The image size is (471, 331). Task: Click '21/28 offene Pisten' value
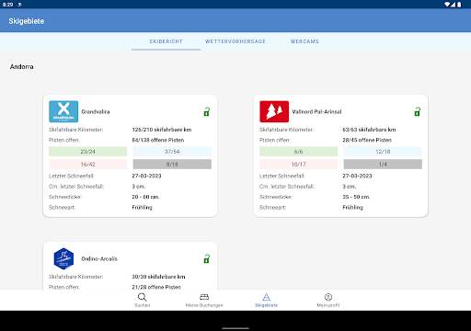coord(156,287)
